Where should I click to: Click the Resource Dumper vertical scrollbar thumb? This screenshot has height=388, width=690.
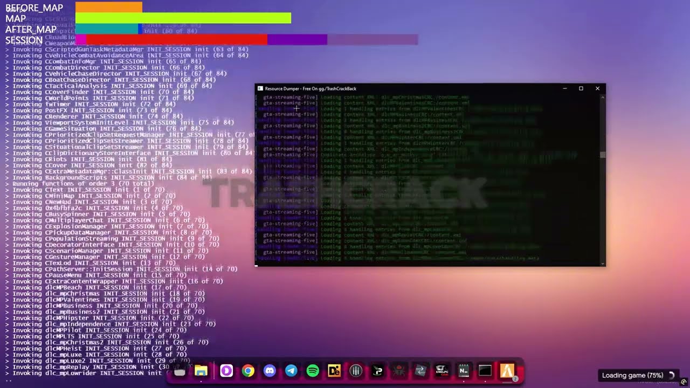(x=603, y=155)
